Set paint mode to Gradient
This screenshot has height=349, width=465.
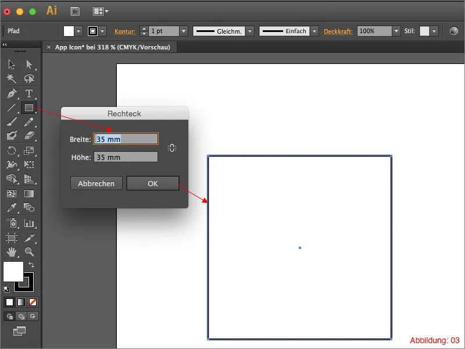[x=21, y=302]
